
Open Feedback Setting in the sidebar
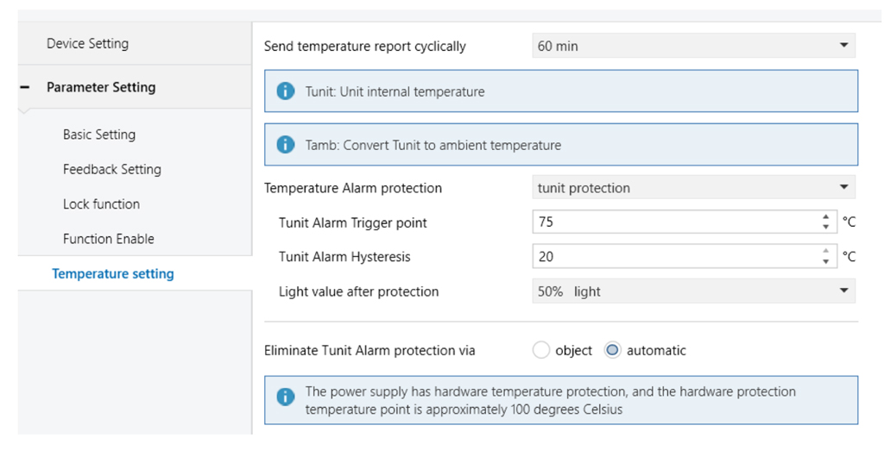pyautogui.click(x=112, y=169)
